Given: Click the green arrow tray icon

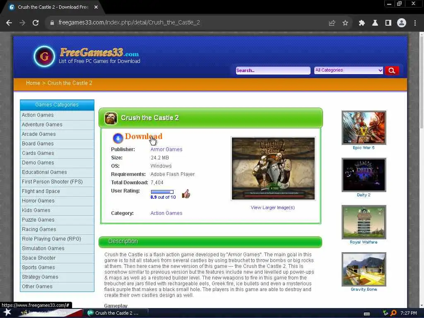Looking at the screenshot, I should point(385,313).
